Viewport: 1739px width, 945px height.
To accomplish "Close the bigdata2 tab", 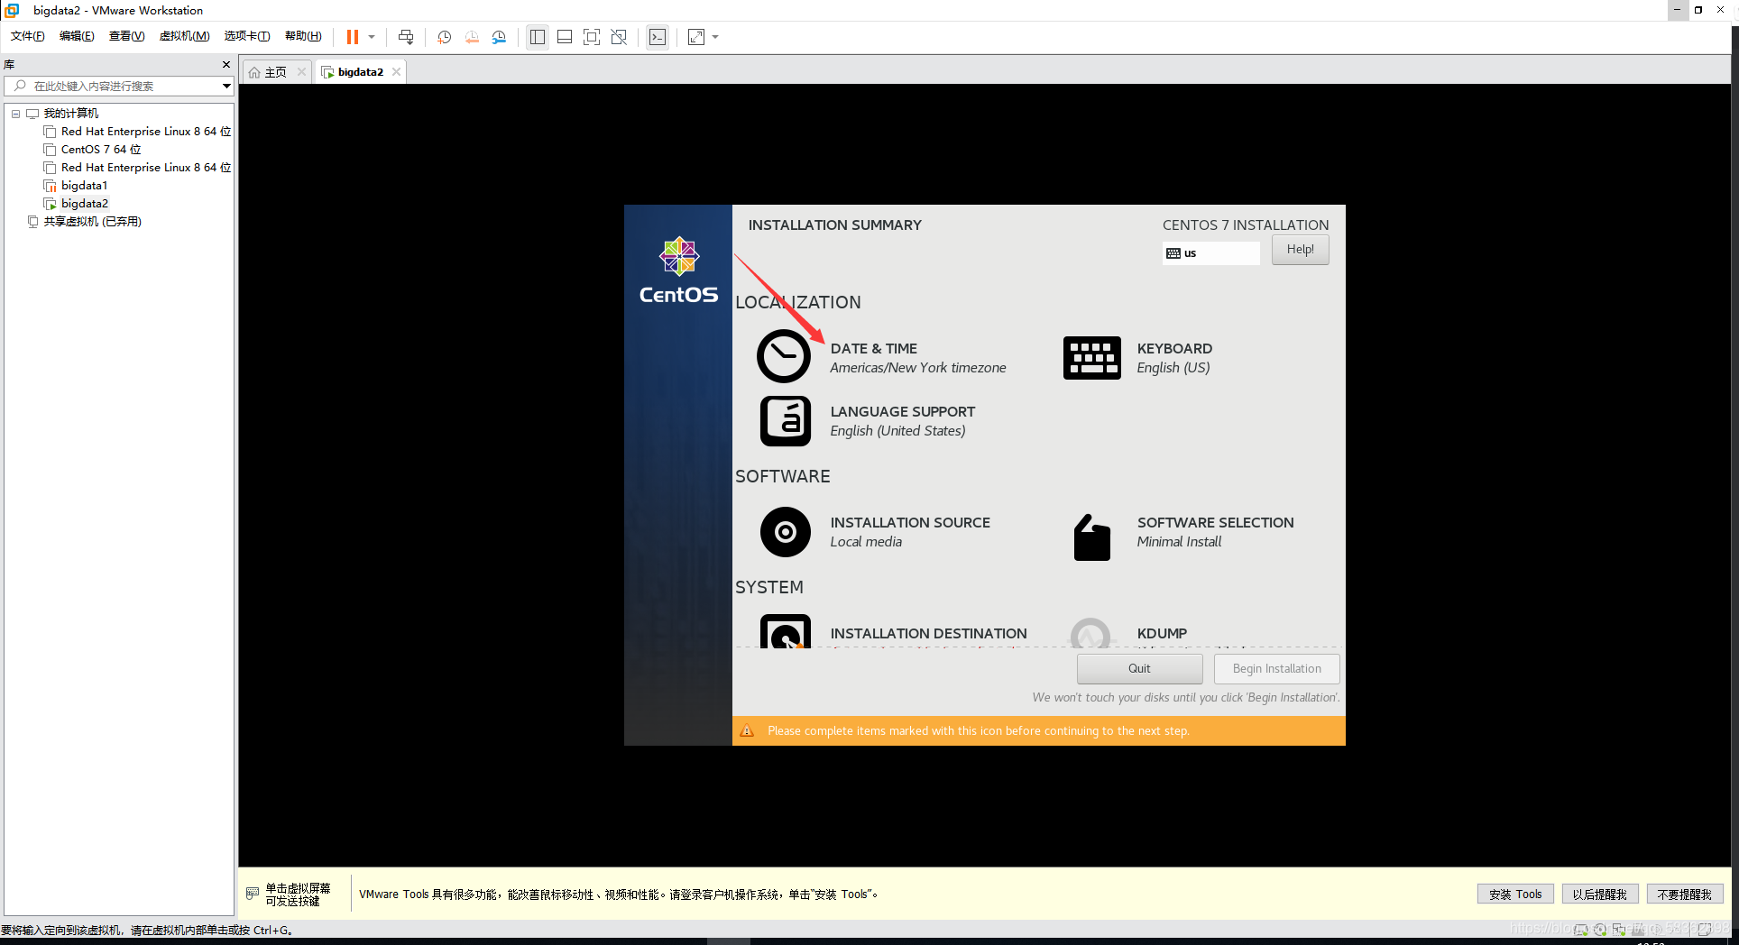I will point(396,72).
